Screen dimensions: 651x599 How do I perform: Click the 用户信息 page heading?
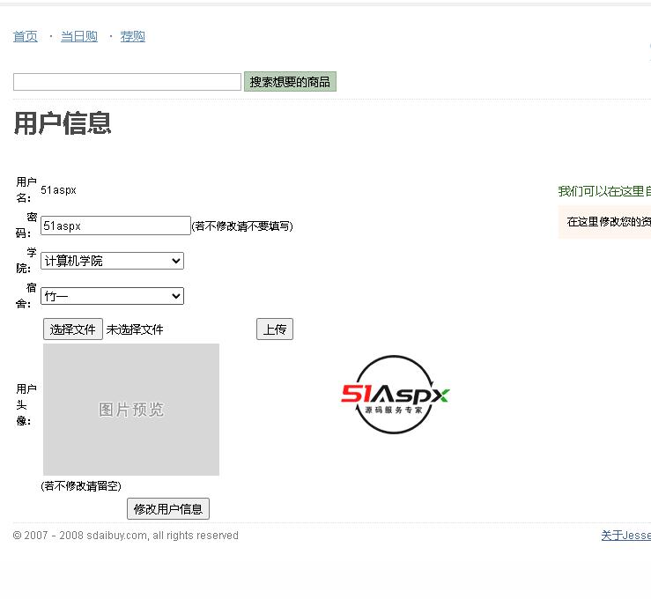(63, 123)
